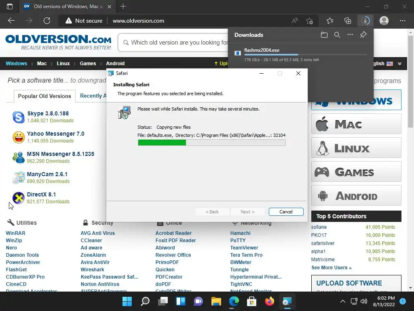Click contributor sofiane
414x311 pixels.
pyautogui.click(x=319, y=227)
